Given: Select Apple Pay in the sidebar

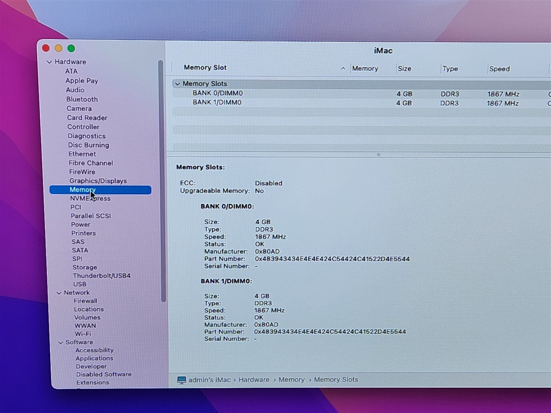Looking at the screenshot, I should tap(82, 81).
